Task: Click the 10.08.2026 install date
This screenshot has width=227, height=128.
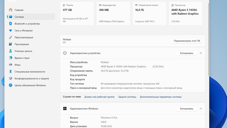Action: (x=106, y=126)
